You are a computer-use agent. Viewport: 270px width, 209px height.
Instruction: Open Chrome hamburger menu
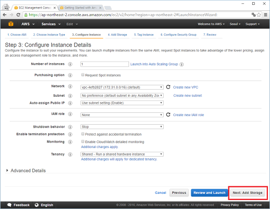266,15
